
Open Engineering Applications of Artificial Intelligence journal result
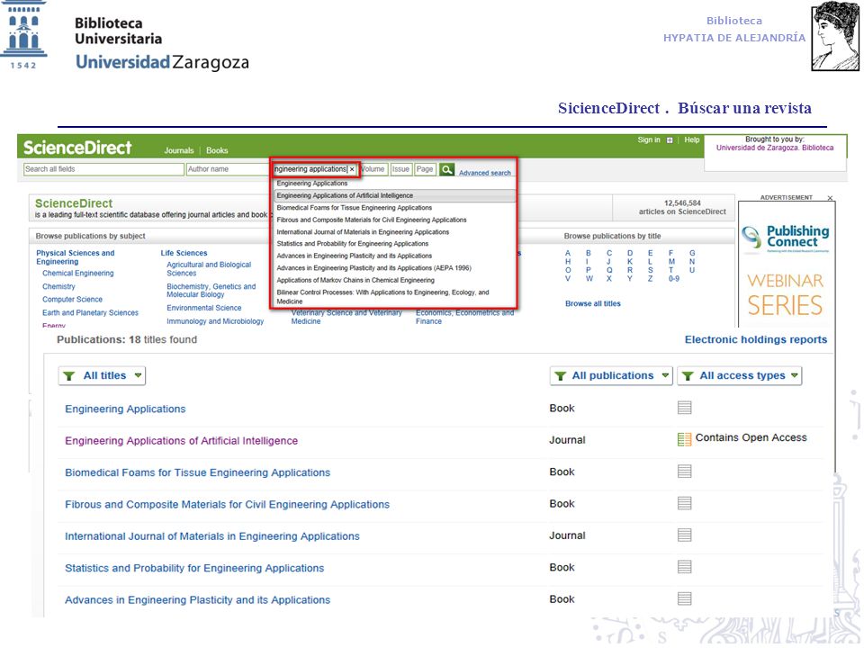(181, 441)
